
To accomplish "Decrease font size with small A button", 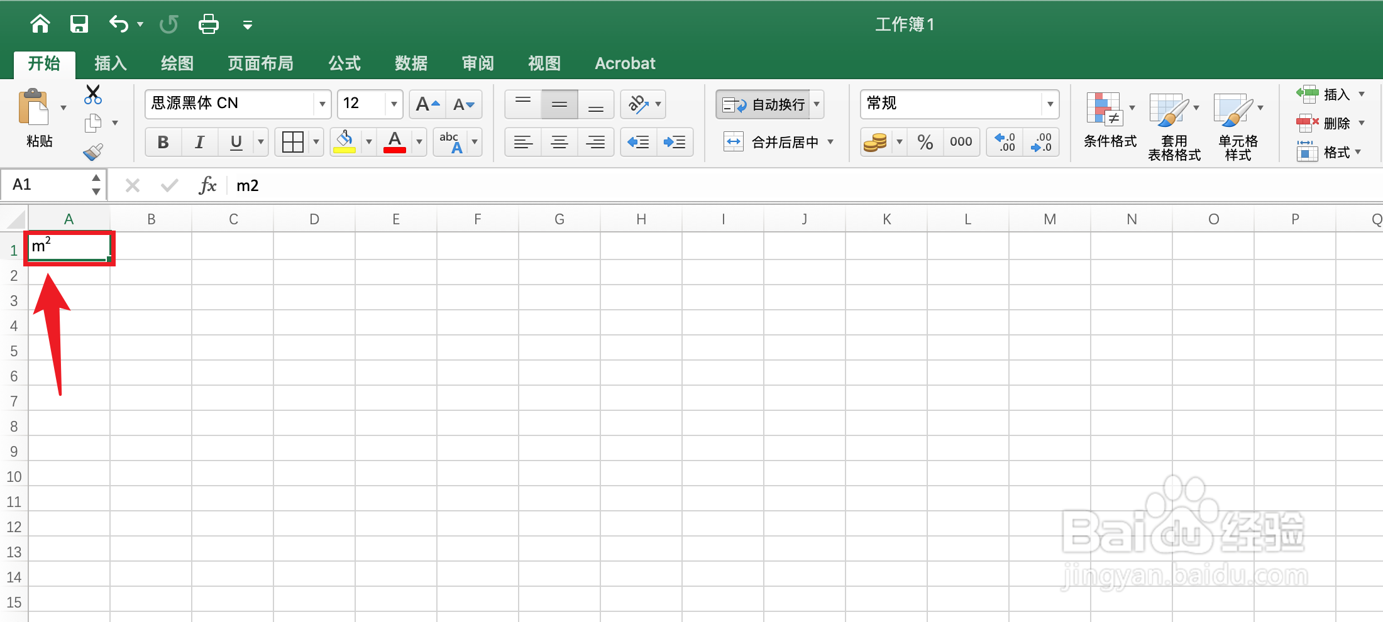I will [464, 104].
